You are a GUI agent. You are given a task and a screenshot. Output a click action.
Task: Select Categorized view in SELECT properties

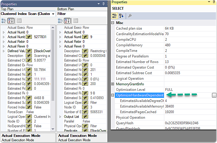click(x=115, y=16)
